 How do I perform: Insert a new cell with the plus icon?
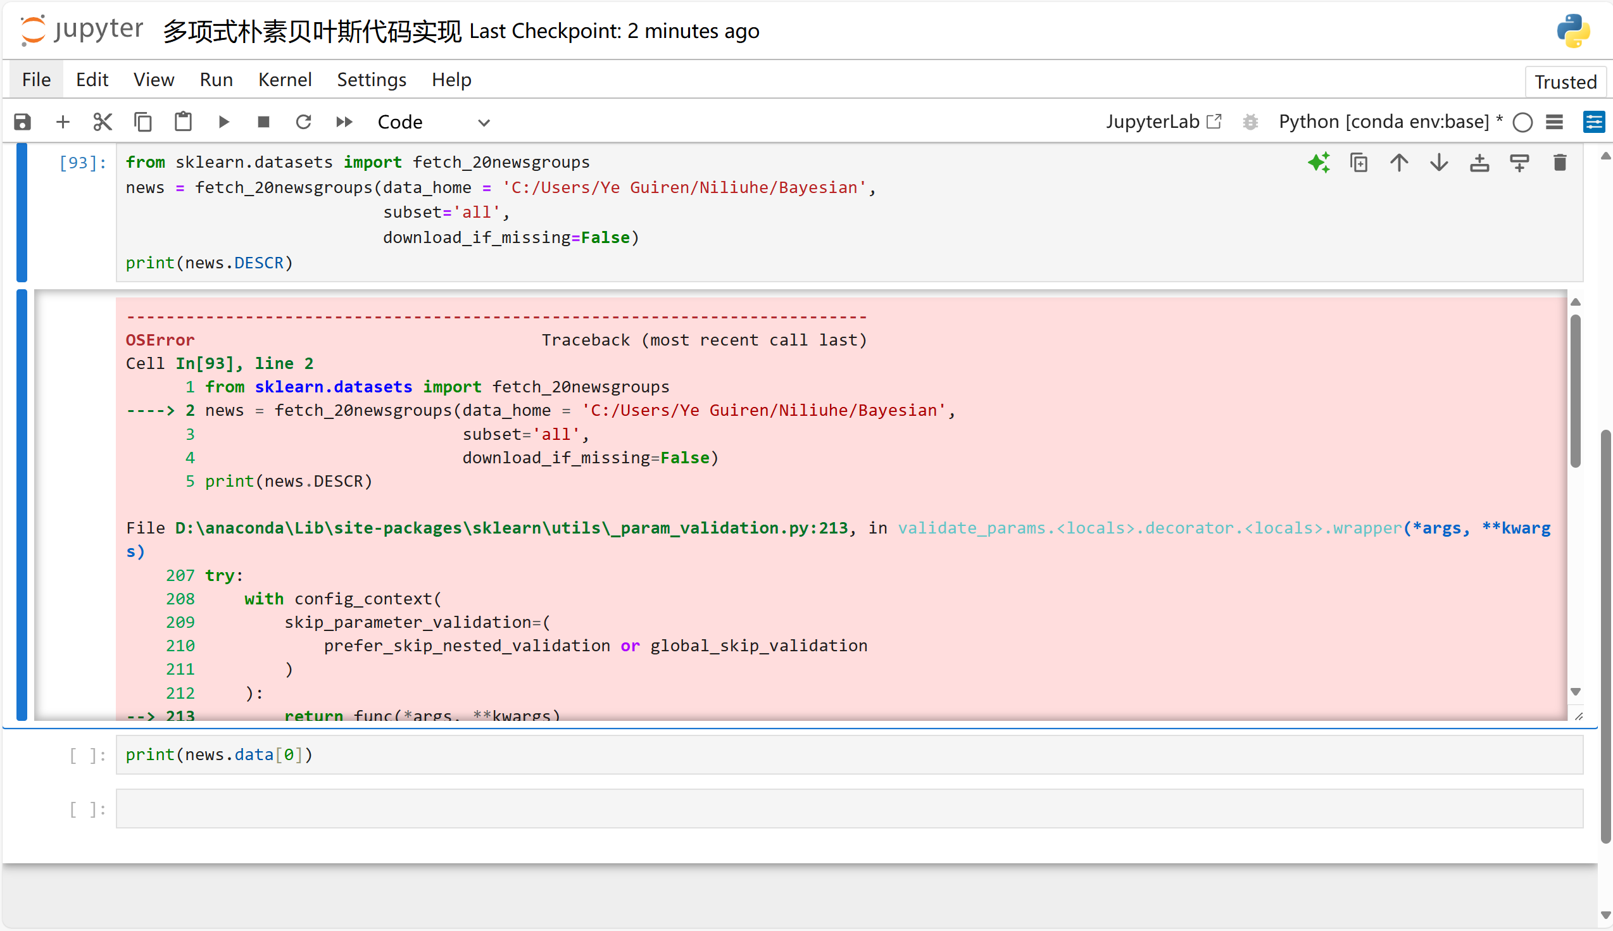[63, 122]
